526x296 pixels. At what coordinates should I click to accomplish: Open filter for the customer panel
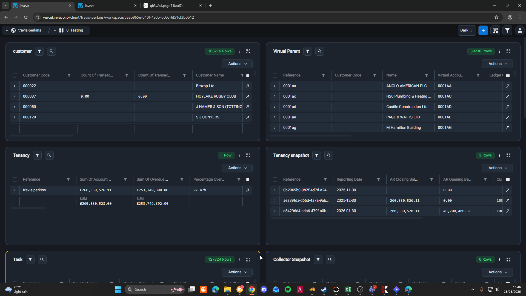[39, 51]
